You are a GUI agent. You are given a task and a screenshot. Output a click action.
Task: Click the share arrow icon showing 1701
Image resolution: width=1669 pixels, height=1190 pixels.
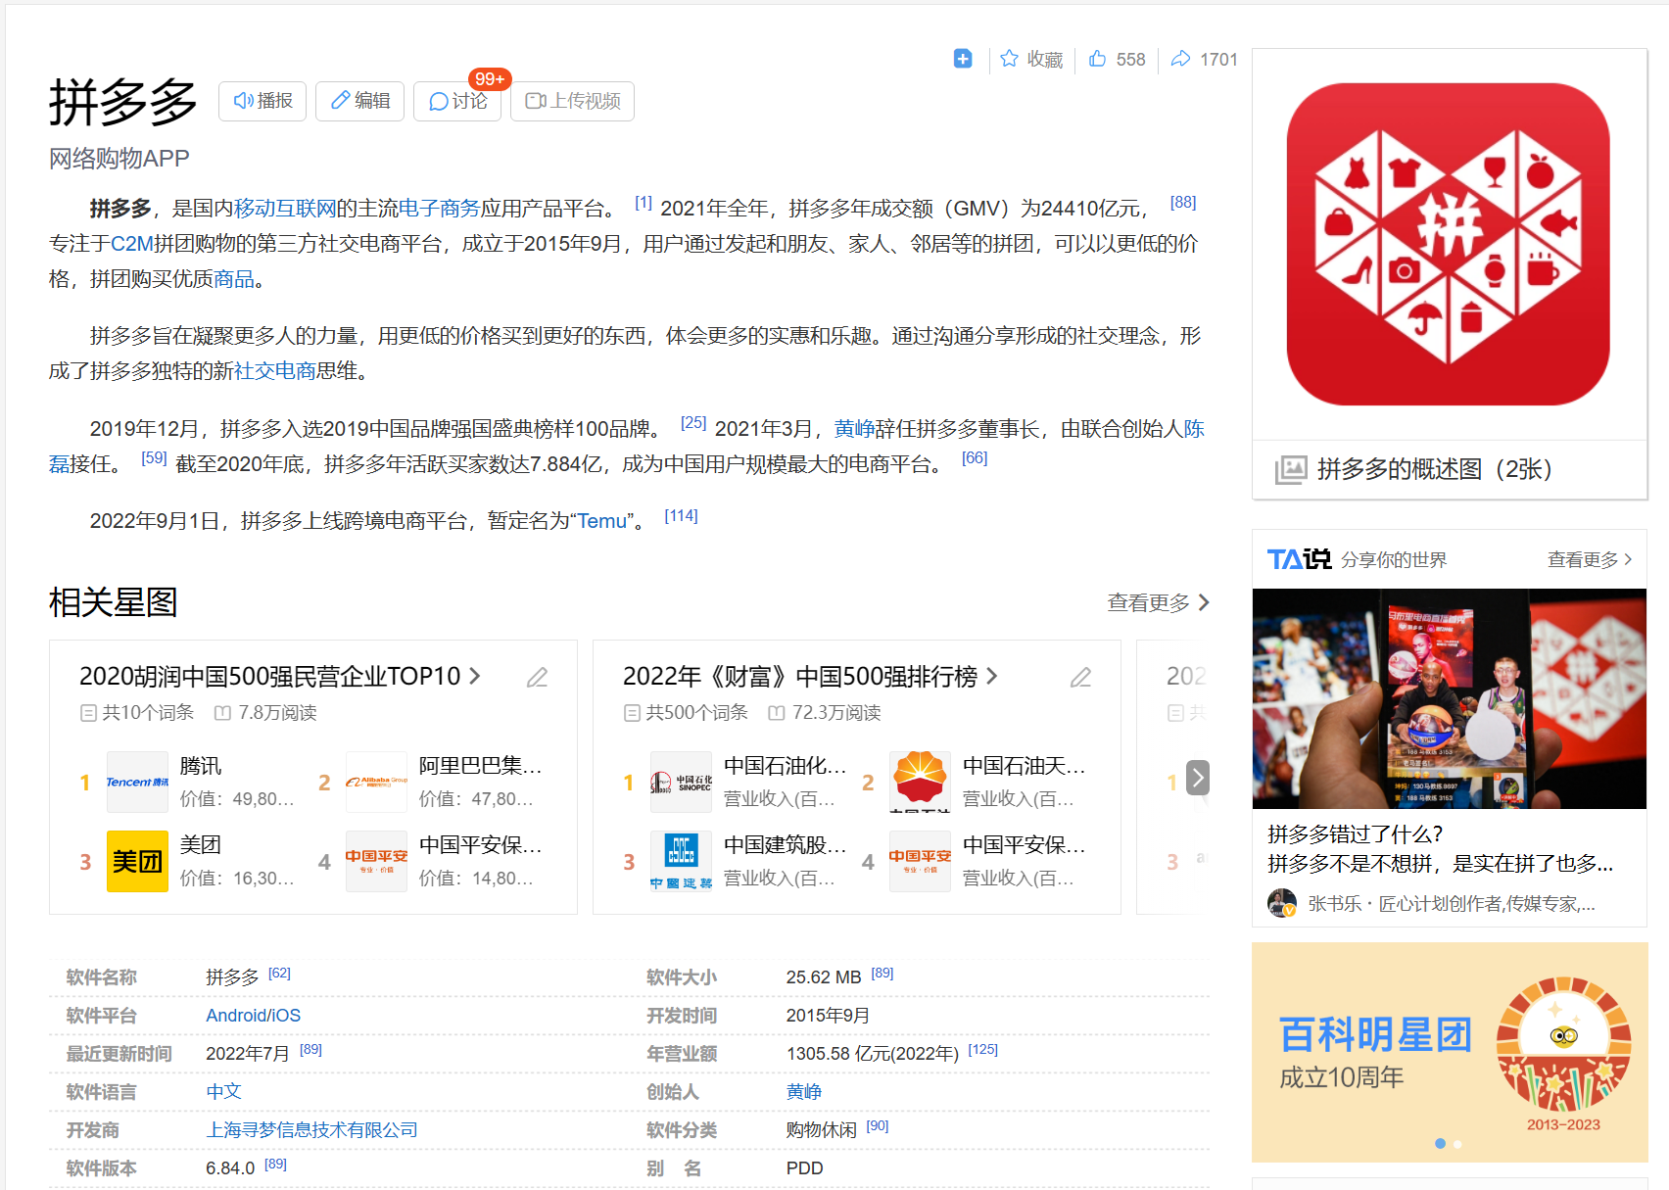point(1180,59)
